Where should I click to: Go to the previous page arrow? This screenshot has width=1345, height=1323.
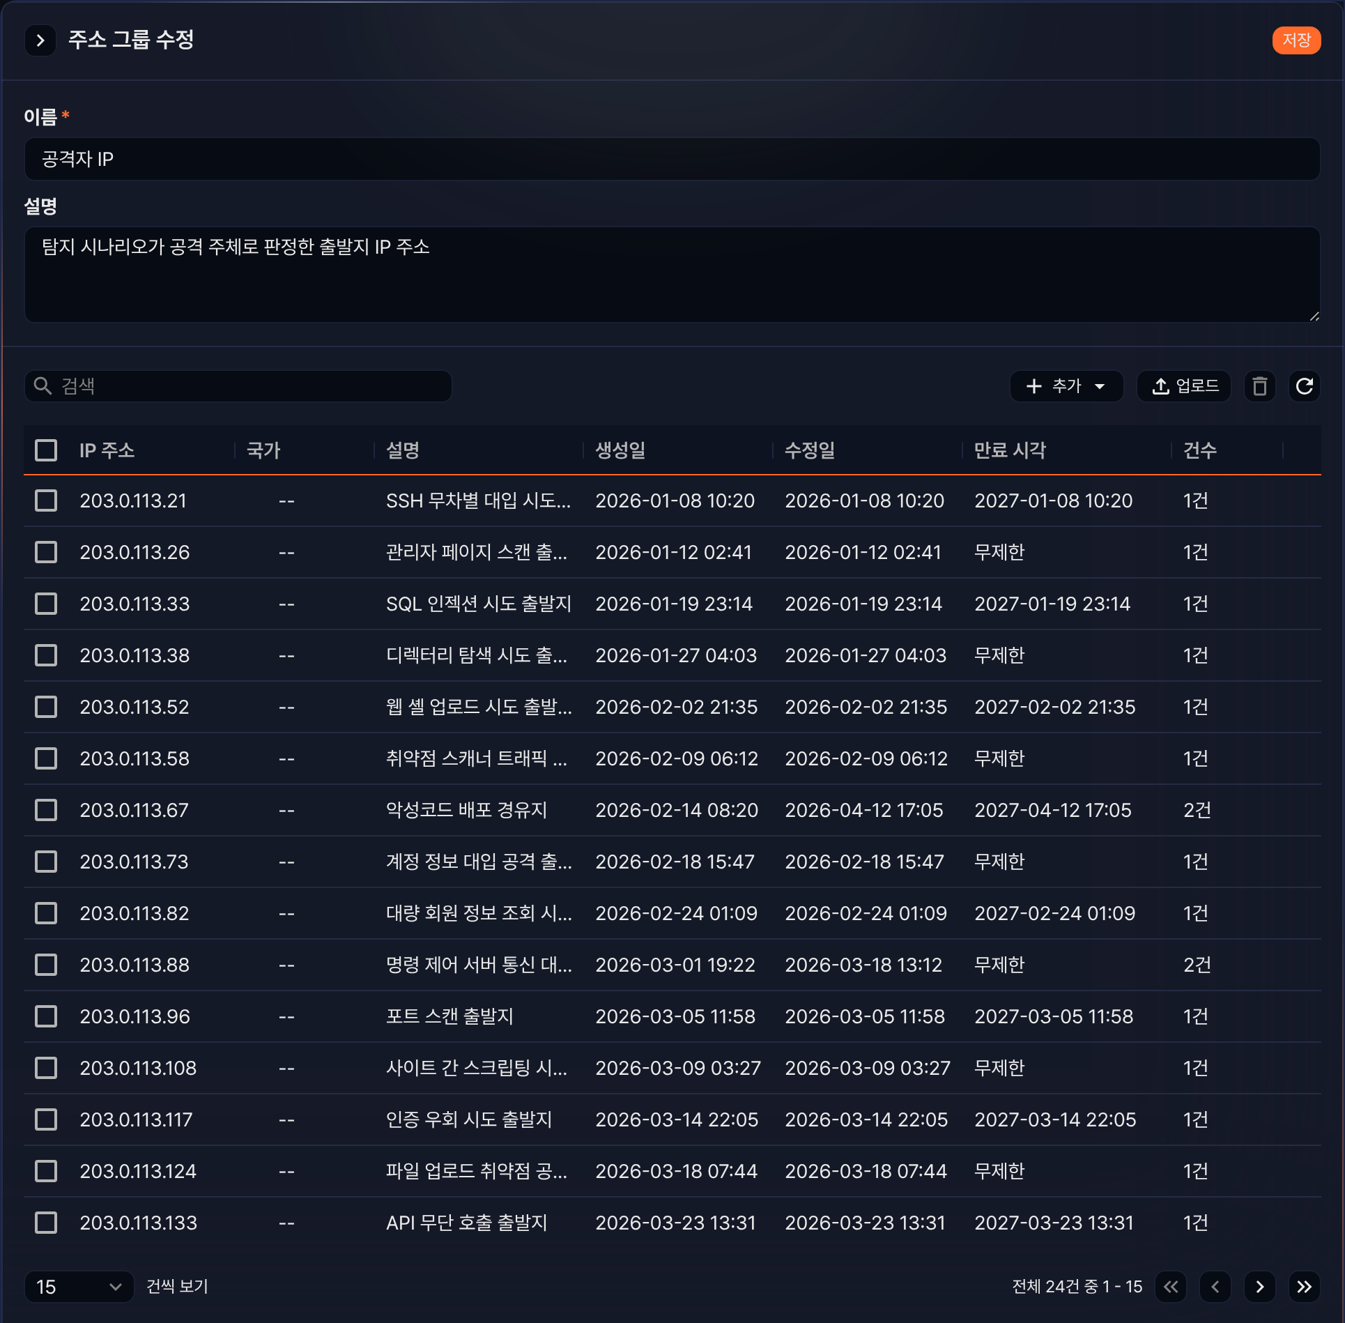(1215, 1286)
